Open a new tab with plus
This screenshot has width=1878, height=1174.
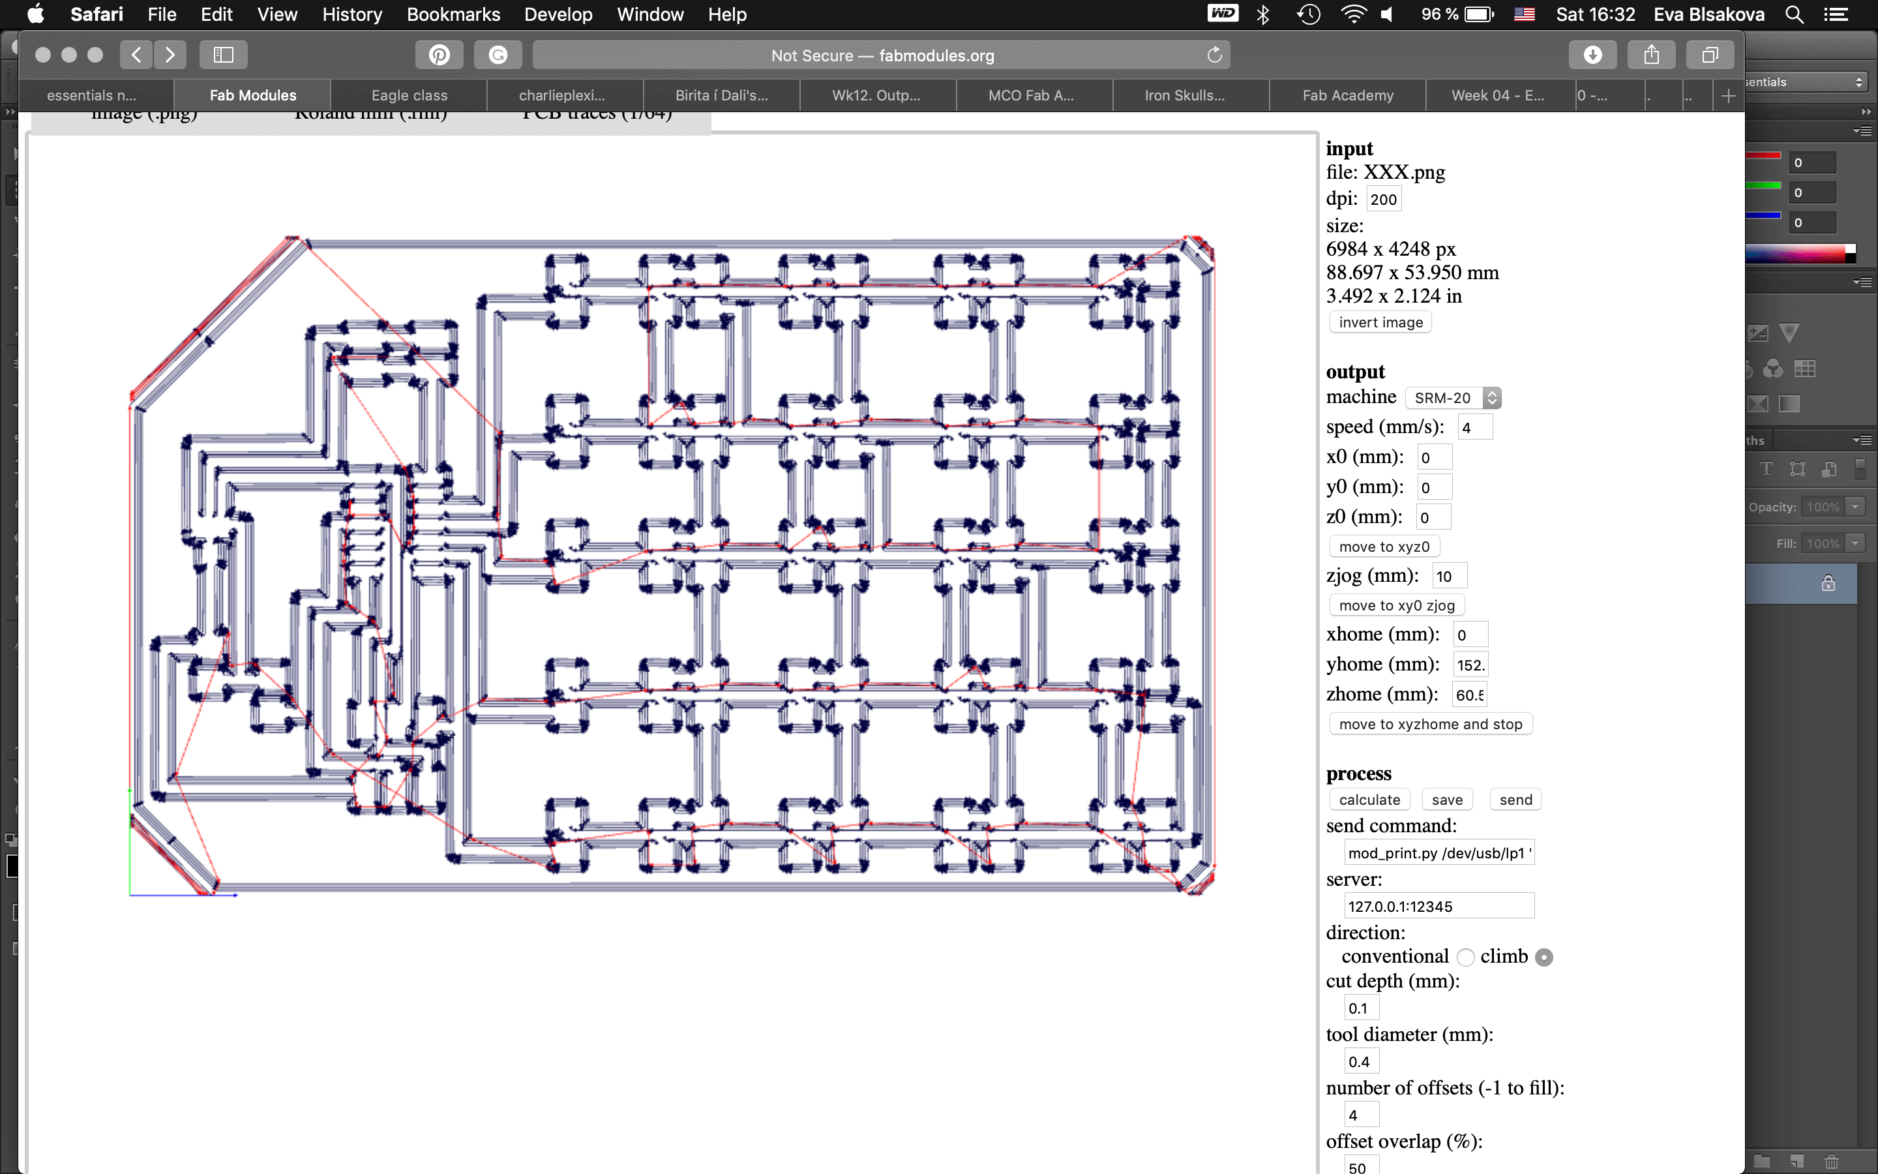click(1728, 95)
